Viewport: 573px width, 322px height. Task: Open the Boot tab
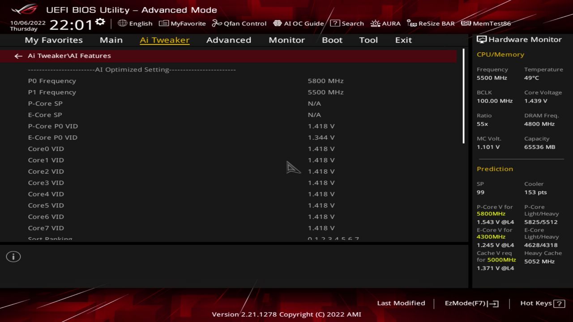tap(332, 40)
